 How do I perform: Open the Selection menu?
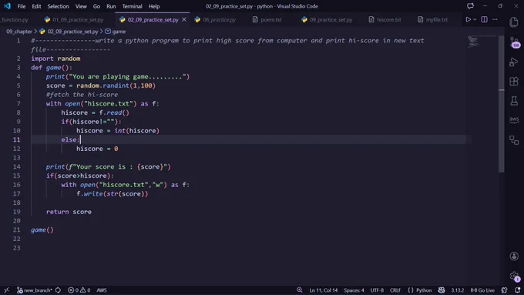tap(58, 6)
